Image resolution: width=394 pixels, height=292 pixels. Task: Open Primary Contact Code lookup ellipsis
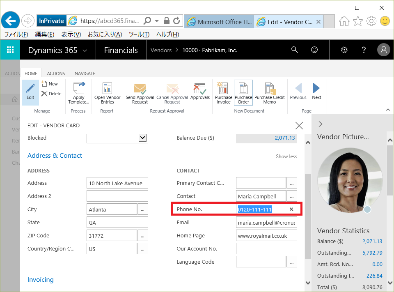(x=292, y=183)
